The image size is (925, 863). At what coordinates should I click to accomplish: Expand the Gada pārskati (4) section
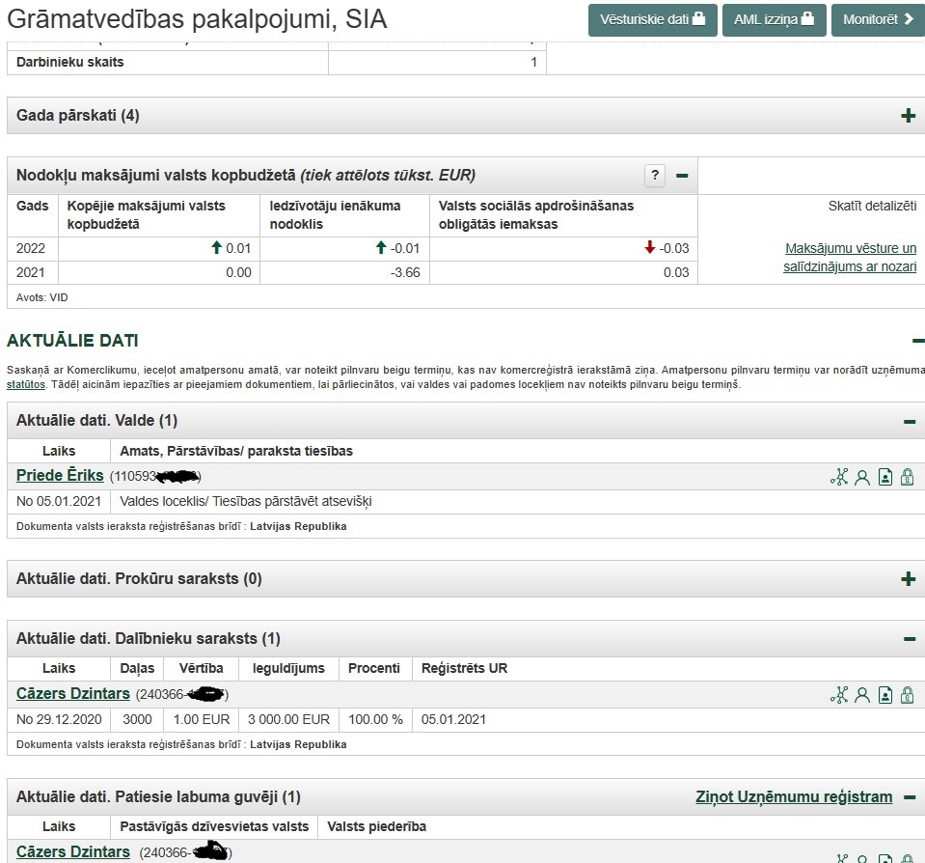(x=908, y=116)
